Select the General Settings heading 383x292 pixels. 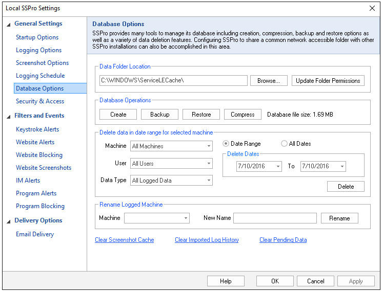point(38,24)
